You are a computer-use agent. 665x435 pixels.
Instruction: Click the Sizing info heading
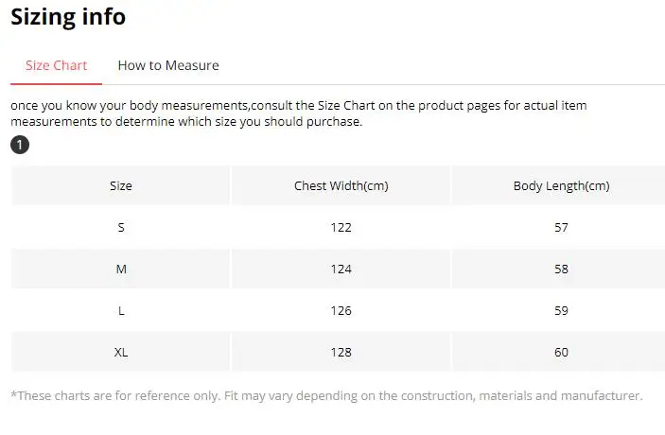(68, 17)
